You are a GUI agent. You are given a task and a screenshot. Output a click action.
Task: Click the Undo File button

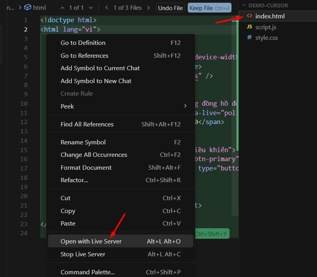(170, 7)
